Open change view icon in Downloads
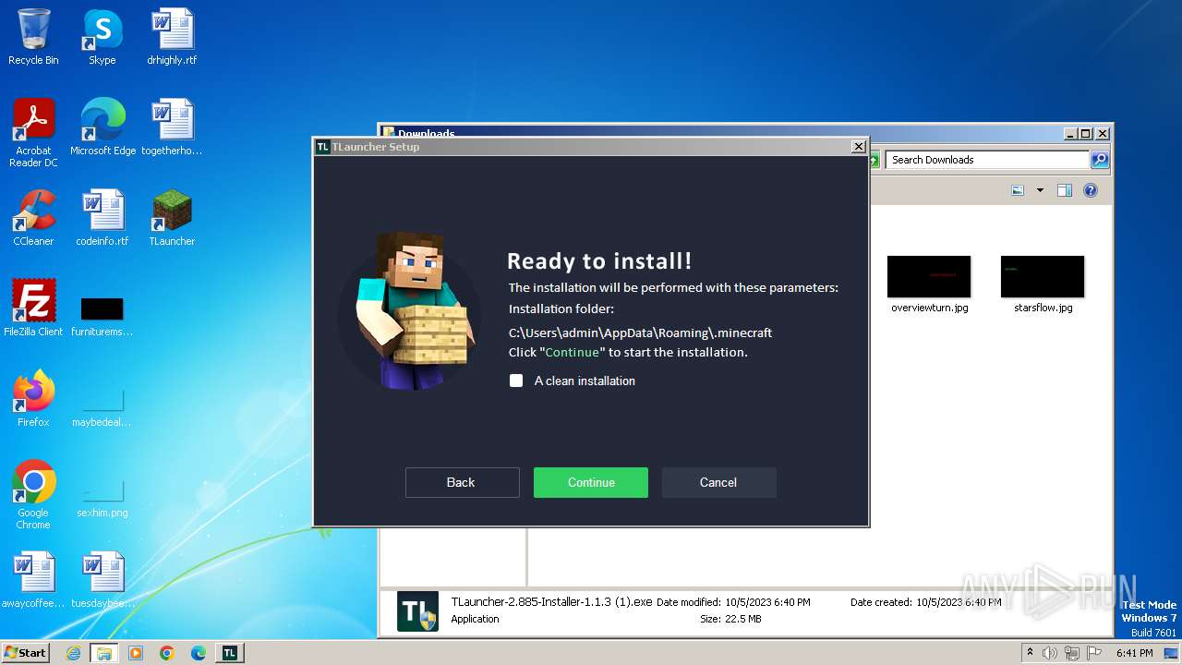Viewport: 1182px width, 665px height. coord(1018,190)
